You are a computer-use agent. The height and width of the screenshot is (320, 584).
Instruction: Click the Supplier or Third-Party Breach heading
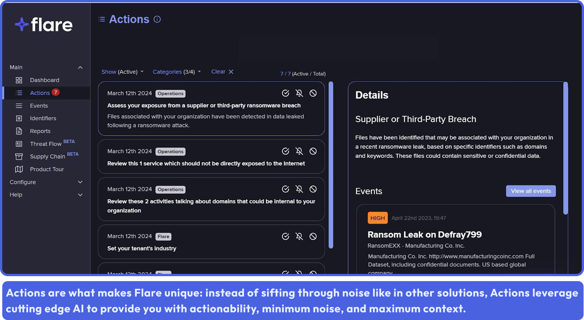coord(416,119)
